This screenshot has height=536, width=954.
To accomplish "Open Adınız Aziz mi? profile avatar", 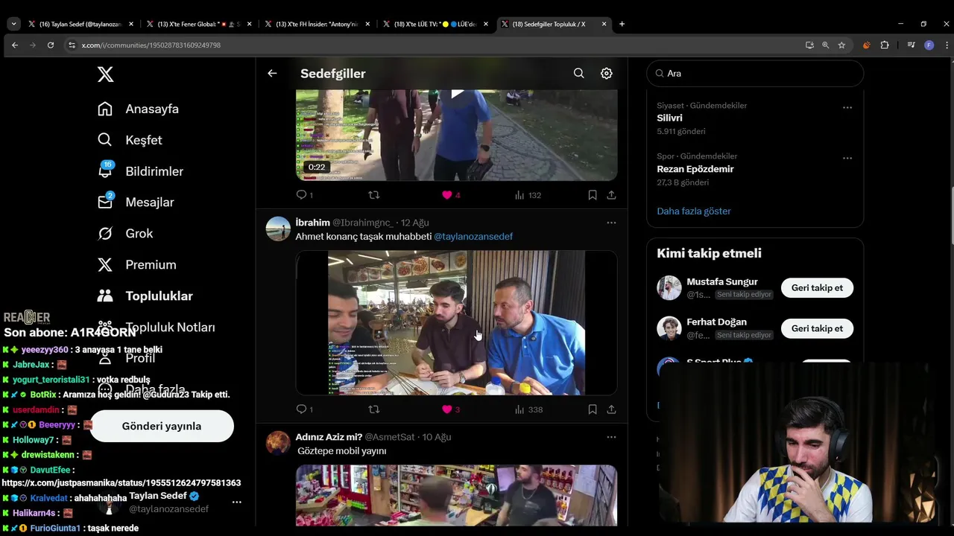I will (x=278, y=443).
